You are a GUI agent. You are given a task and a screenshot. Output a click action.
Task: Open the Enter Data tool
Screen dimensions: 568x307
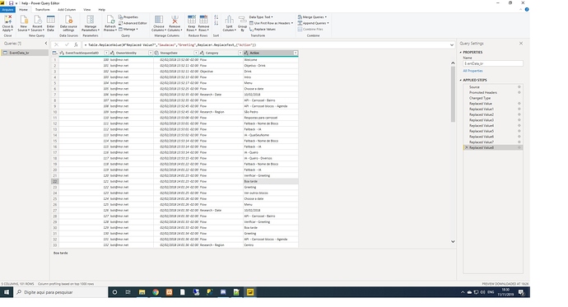point(51,24)
